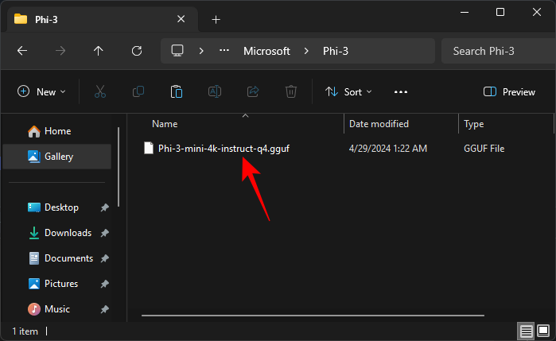
Task: Close the Phi-3 tab
Action: click(x=181, y=19)
